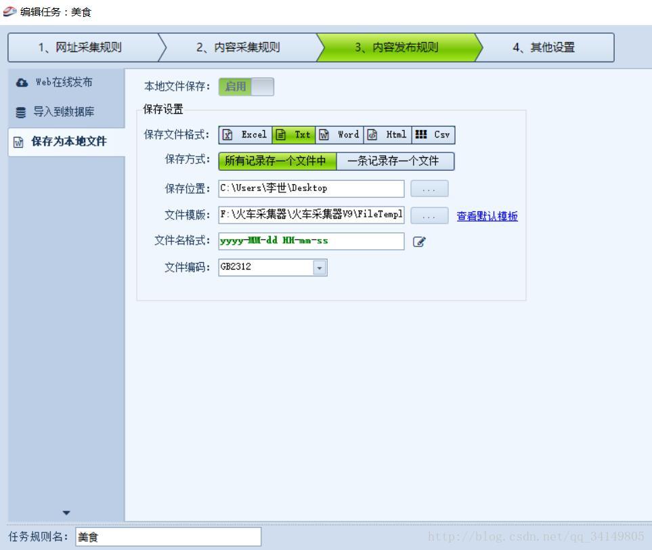Open step 1 网址采集规则 tab
Screen dimensions: 652x550
tap(83, 47)
